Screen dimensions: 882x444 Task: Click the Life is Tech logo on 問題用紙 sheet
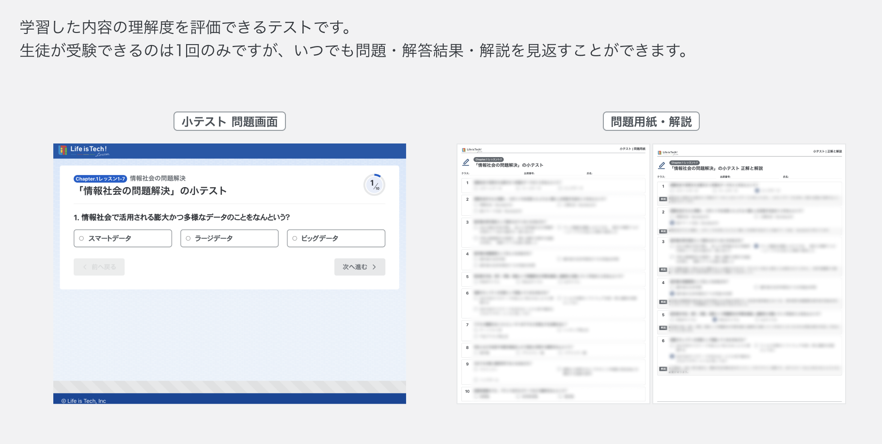[472, 150]
